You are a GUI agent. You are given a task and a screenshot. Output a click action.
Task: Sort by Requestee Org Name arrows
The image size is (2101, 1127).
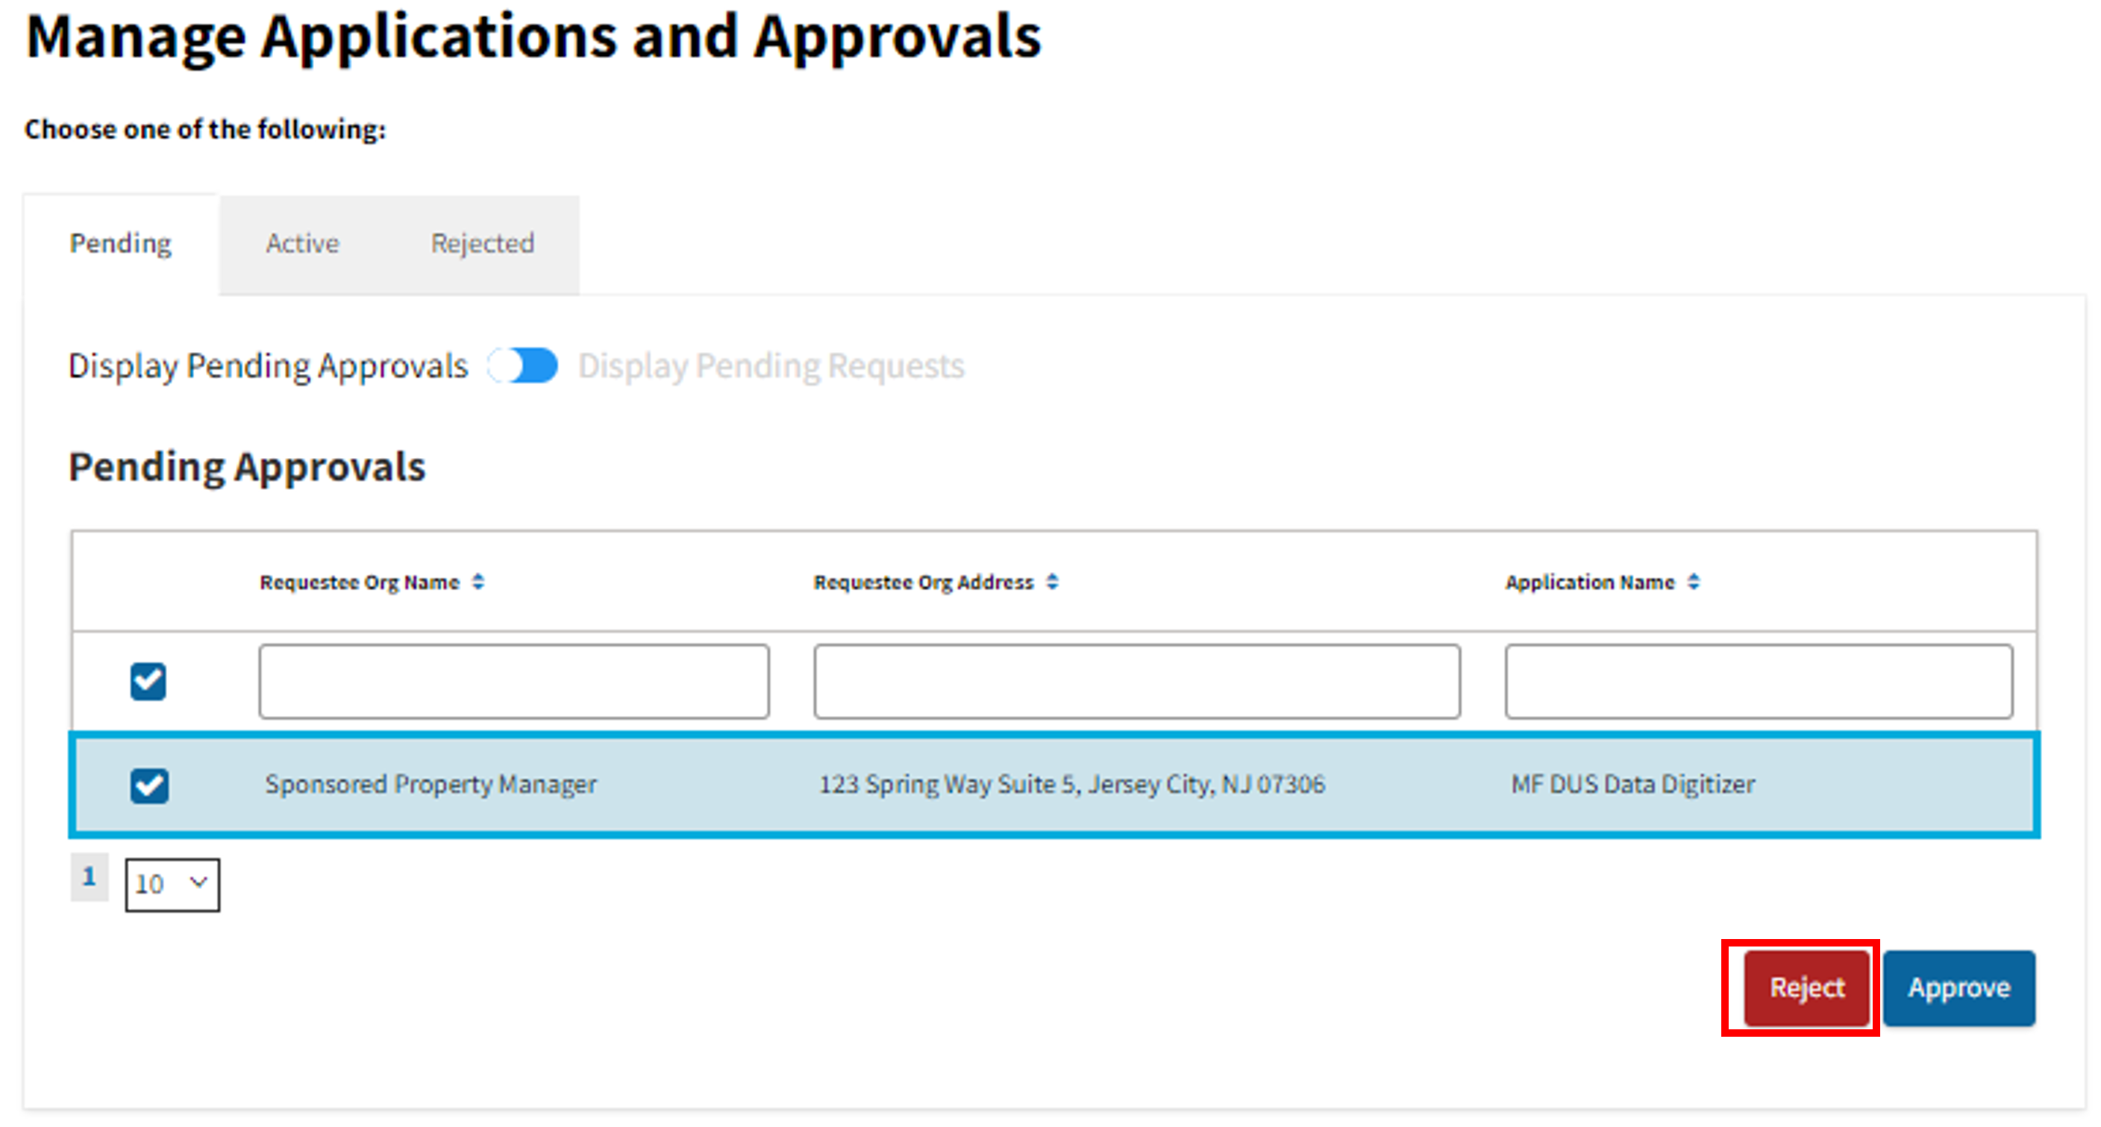(x=479, y=582)
